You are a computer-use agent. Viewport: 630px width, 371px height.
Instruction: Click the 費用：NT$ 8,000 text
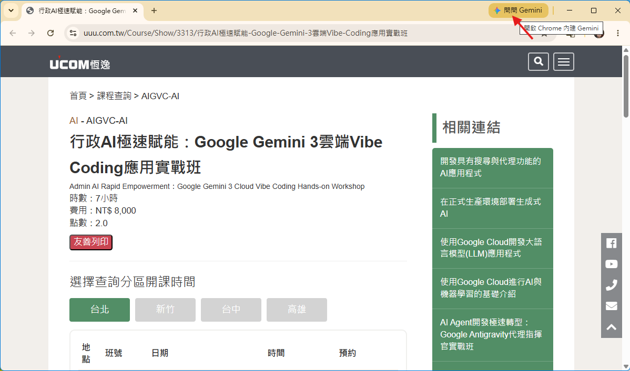pos(103,210)
